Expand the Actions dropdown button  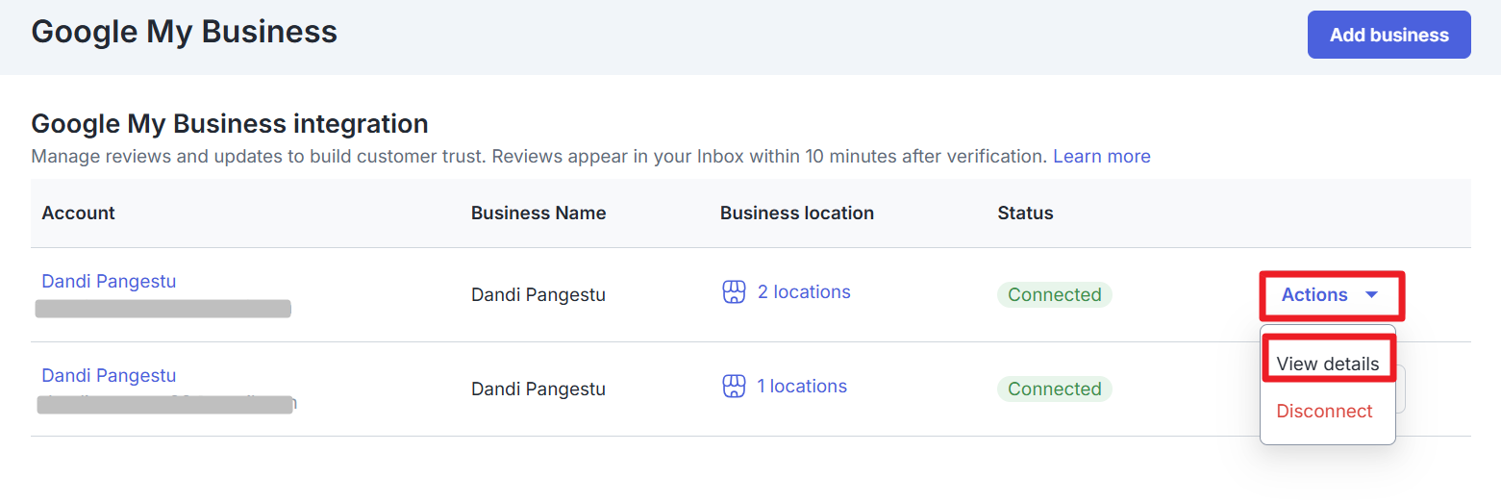tap(1331, 295)
